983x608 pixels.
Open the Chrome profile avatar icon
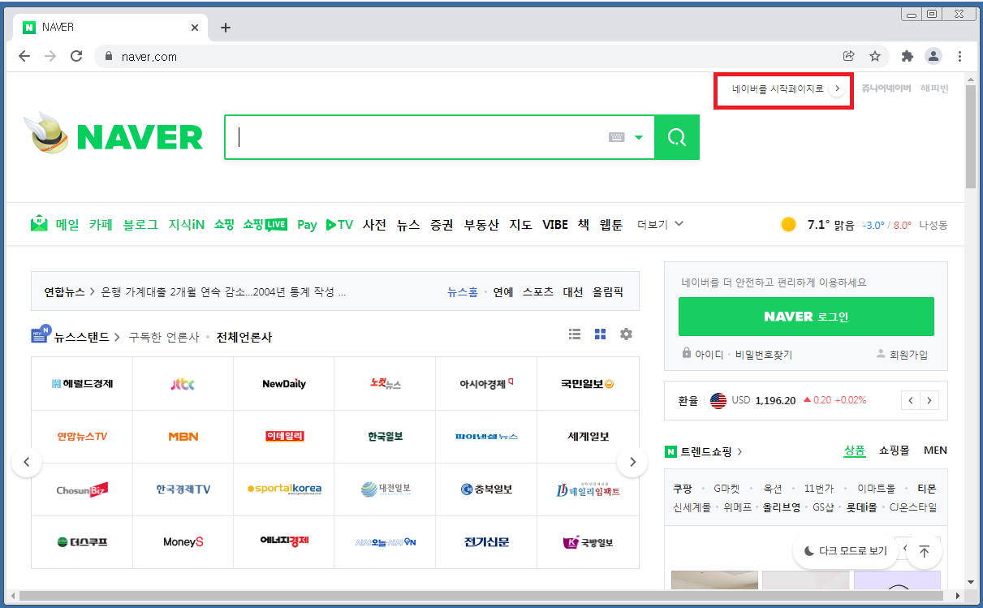[x=933, y=56]
